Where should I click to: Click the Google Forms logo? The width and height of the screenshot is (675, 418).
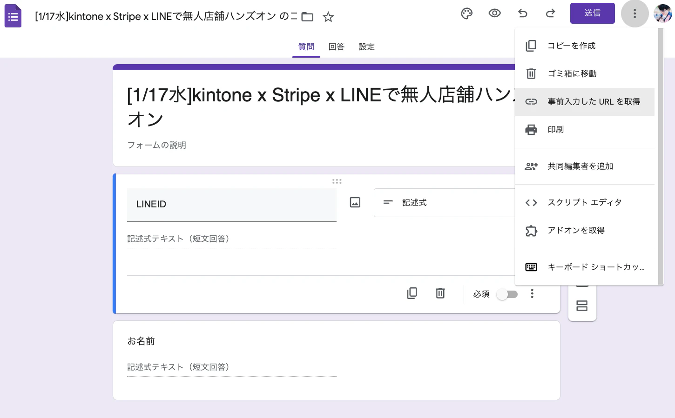[13, 15]
